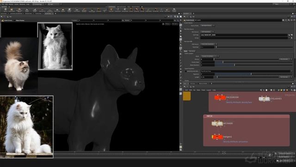Click magnifier icon in parameter header
Screen dimensions: 296x167
[289, 20]
